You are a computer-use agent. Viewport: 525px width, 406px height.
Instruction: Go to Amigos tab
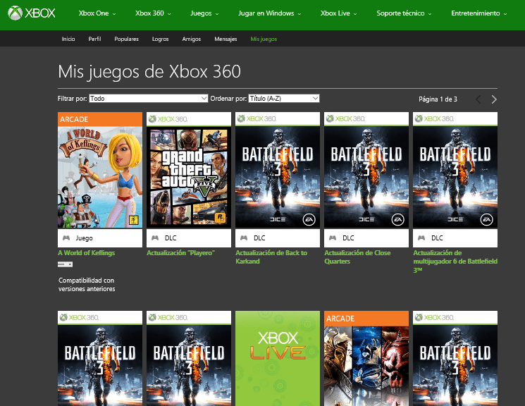point(192,39)
